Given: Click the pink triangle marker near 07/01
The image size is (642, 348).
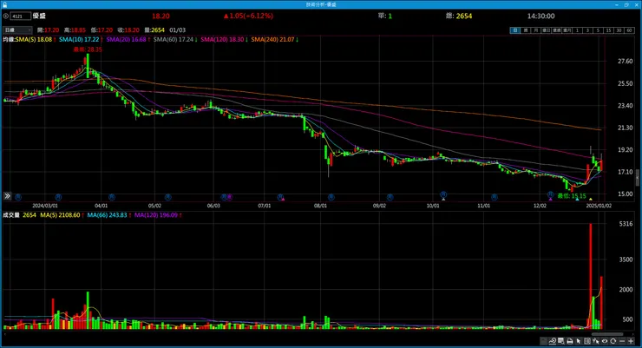Looking at the screenshot, I should (x=283, y=199).
